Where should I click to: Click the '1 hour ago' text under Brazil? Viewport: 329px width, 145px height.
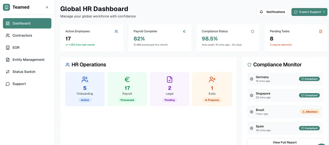pyautogui.click(x=262, y=114)
